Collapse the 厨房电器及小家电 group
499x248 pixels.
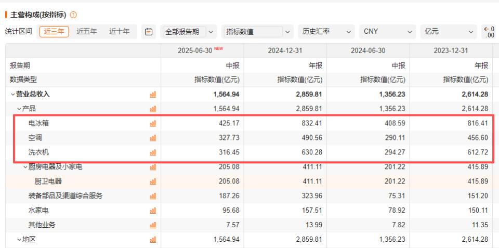(x=25, y=167)
